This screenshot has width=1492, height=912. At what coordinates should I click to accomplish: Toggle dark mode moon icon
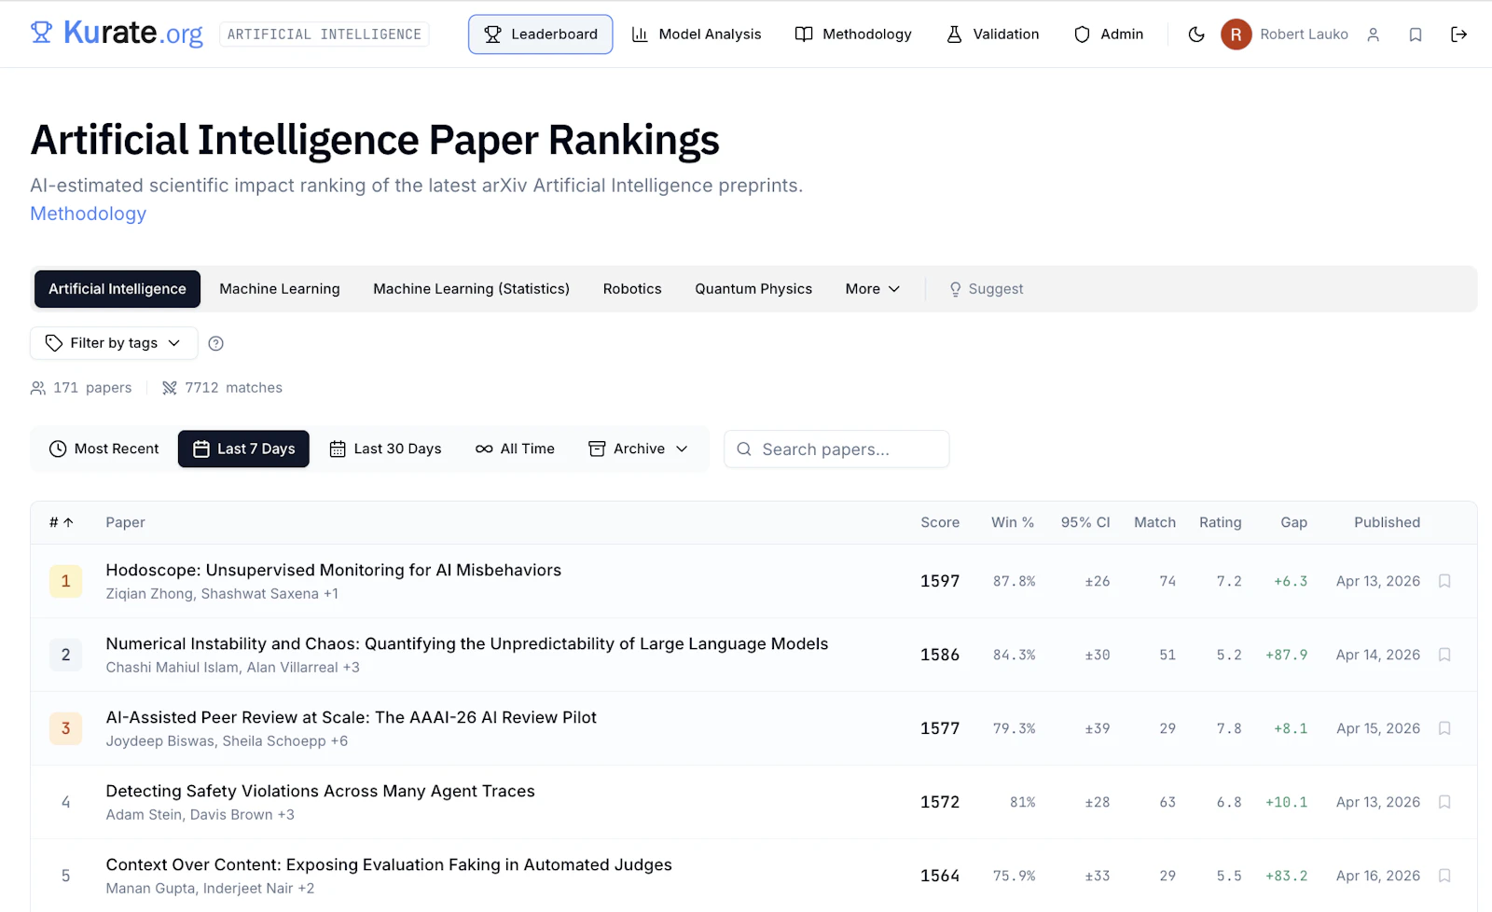click(1196, 35)
